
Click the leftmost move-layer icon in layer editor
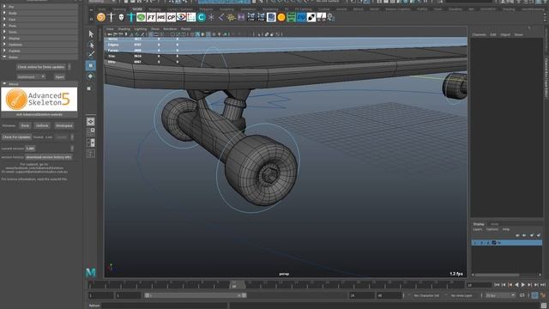point(517,235)
